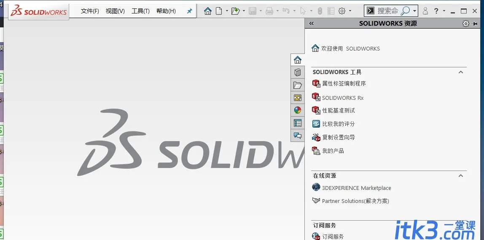Launch SOLIDWORKS Rx
Screen dimensions: 484x240
343,98
